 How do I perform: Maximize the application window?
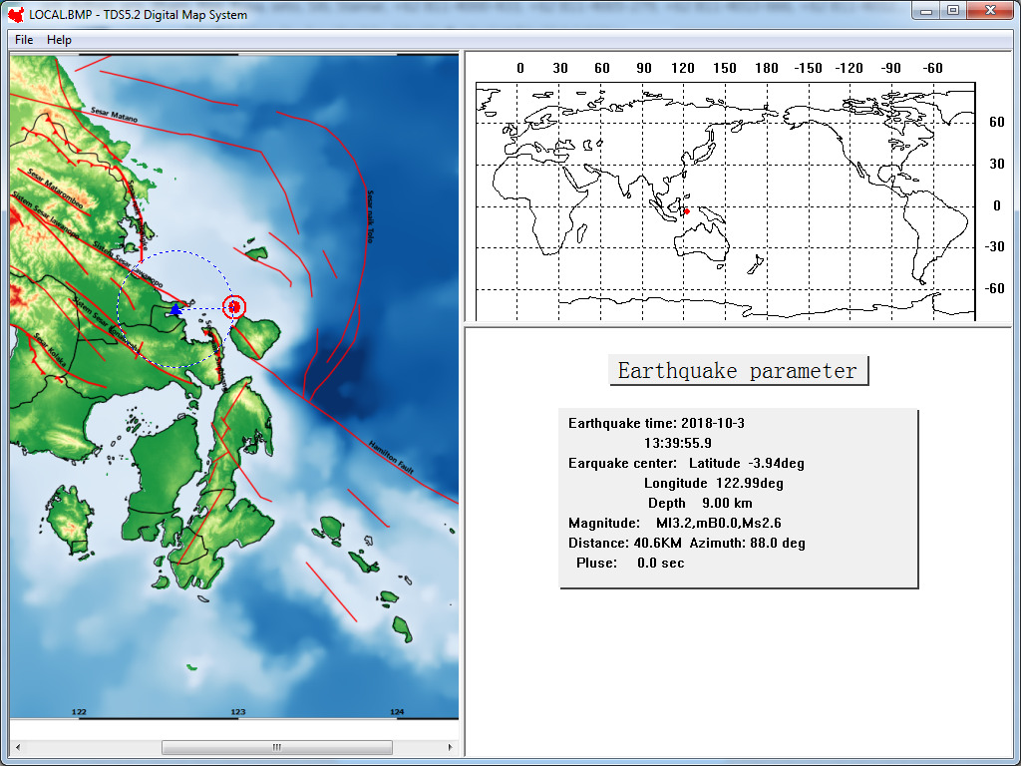tap(952, 10)
